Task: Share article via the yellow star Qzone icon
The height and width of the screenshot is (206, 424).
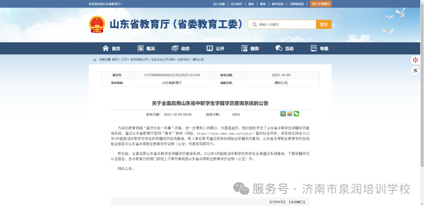Action: point(283,114)
